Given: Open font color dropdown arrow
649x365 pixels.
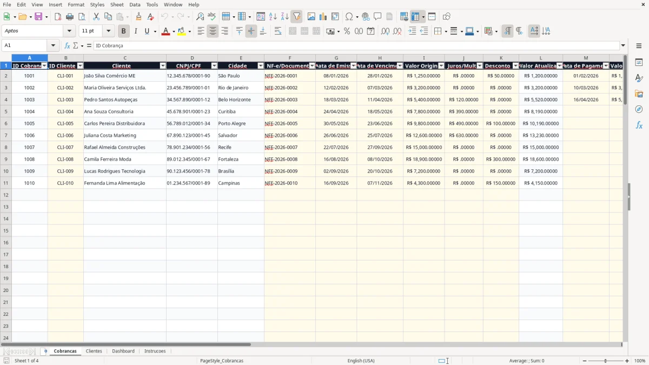Looking at the screenshot, I should (x=173, y=31).
